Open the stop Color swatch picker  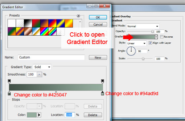click(x=32, y=115)
